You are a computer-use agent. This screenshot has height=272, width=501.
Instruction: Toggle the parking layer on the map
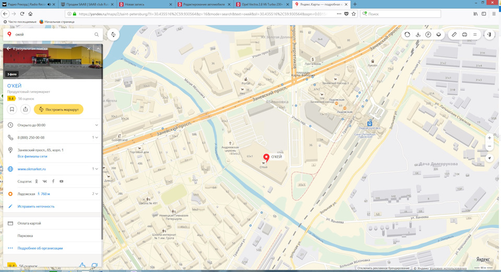[x=428, y=34]
